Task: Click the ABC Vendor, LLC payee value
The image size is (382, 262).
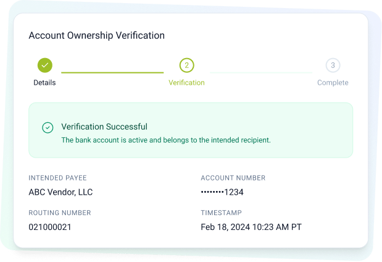Action: pos(60,192)
